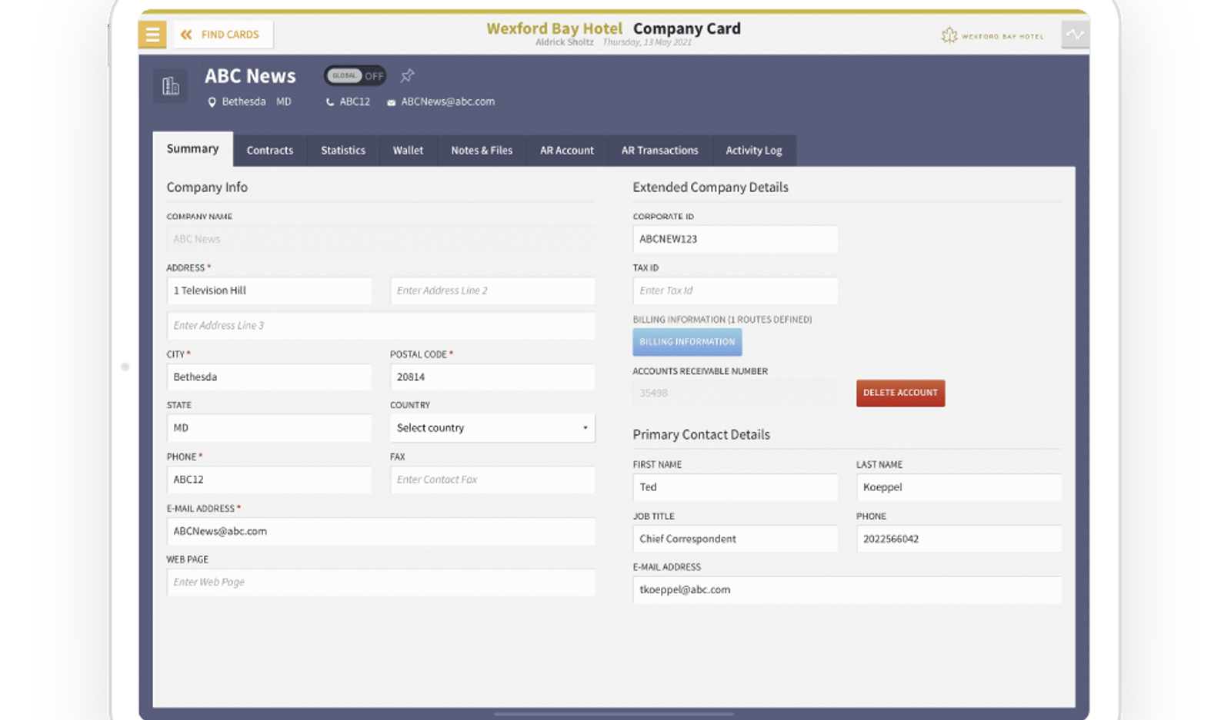Go to the Wallet tab

tap(408, 151)
